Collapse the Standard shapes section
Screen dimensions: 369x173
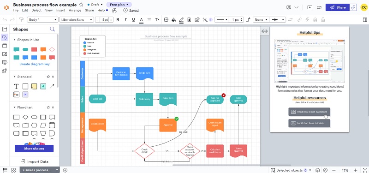point(14,77)
